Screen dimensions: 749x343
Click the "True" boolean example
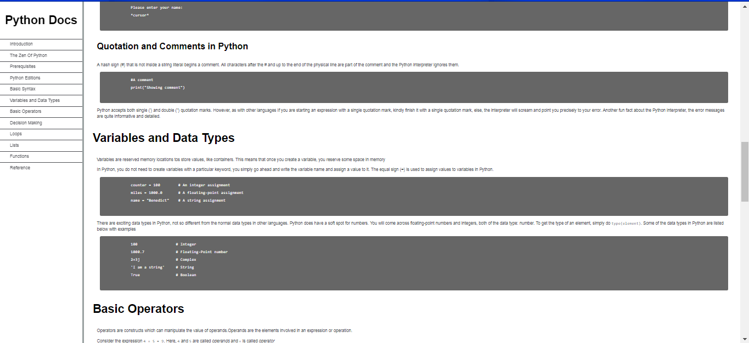(135, 275)
